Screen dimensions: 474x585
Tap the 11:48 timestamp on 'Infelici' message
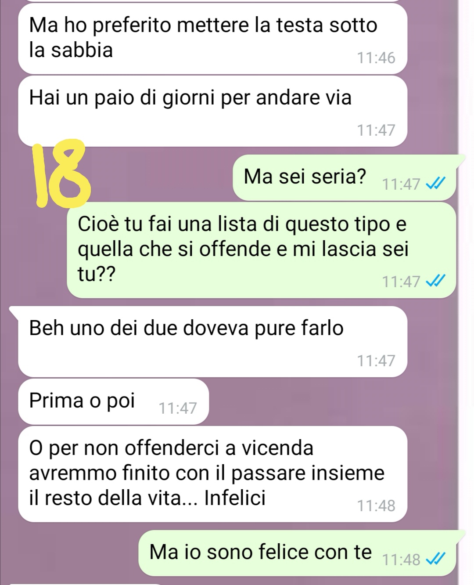[x=376, y=506]
